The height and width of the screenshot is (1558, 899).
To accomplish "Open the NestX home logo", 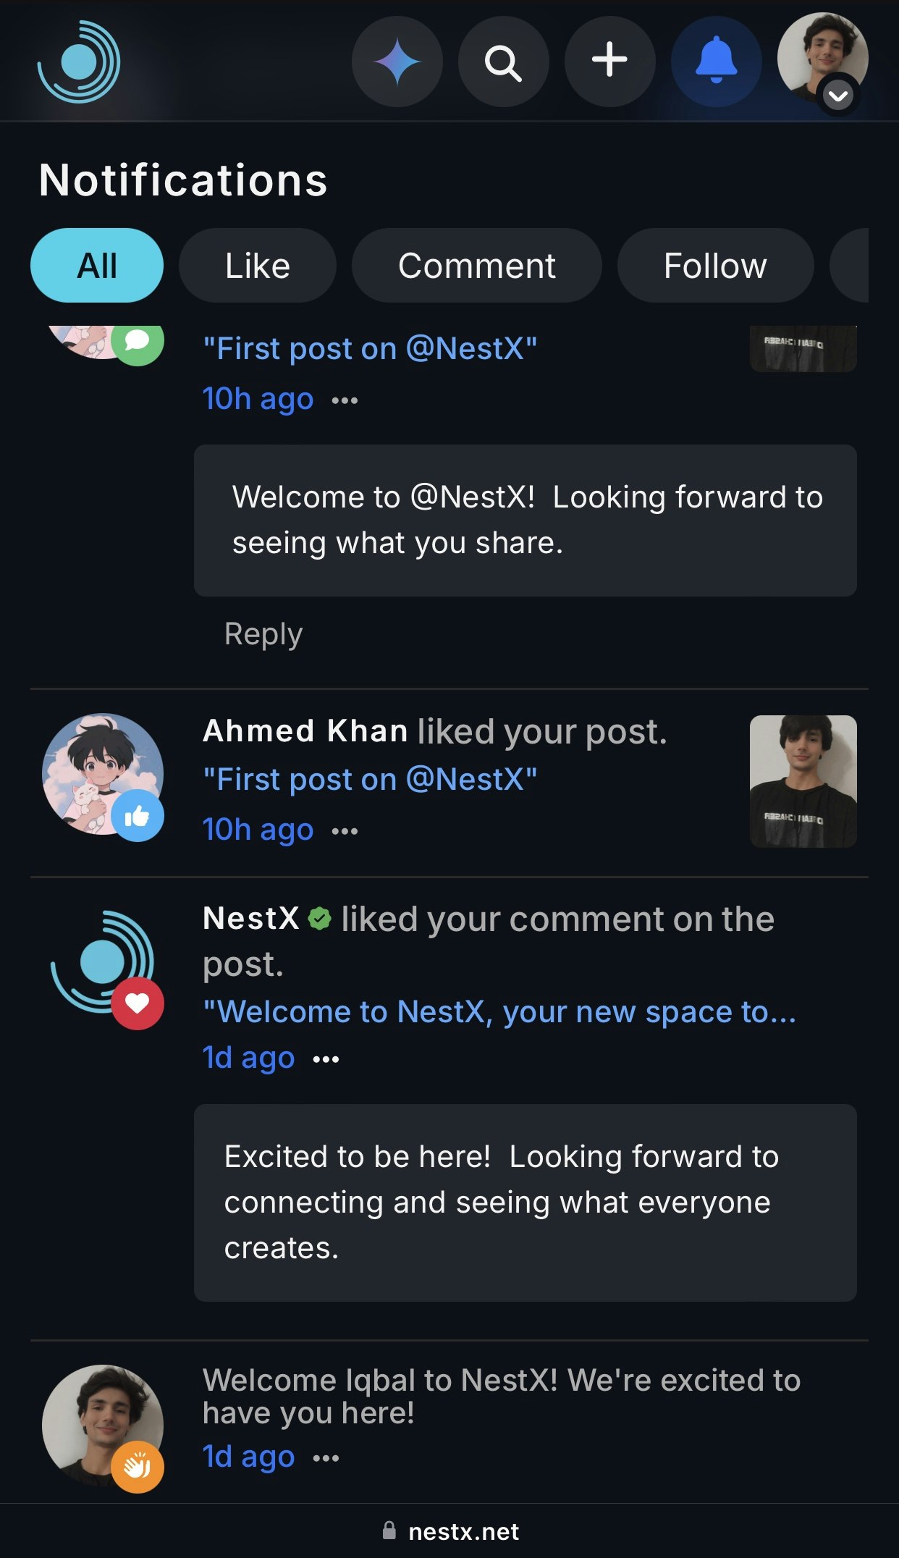I will pyautogui.click(x=80, y=62).
